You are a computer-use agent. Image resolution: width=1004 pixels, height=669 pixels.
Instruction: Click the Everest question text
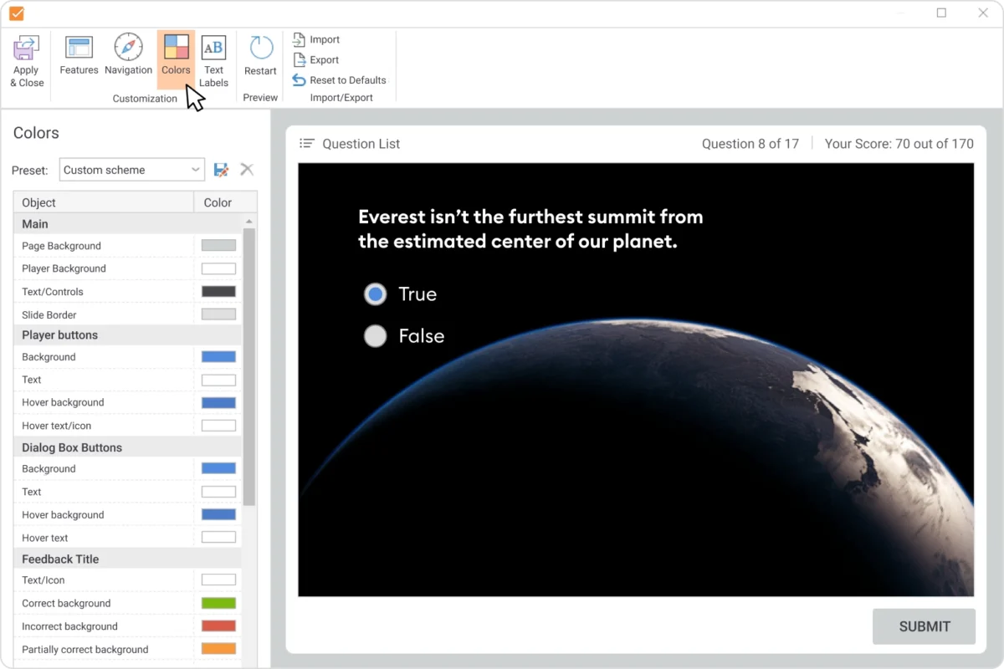(x=530, y=229)
